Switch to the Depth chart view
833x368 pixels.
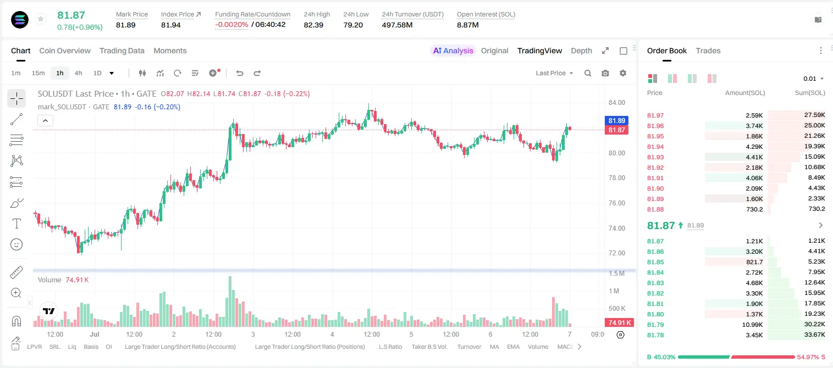click(x=581, y=51)
